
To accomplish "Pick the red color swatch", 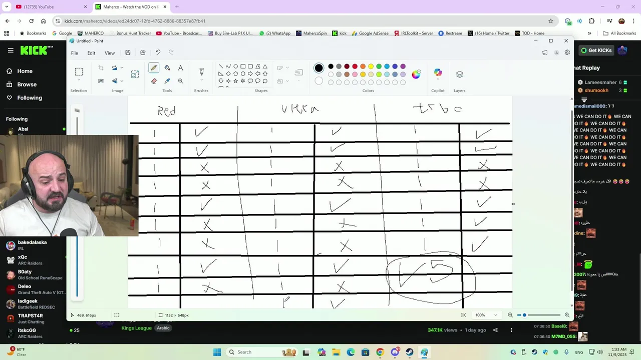I will pyautogui.click(x=355, y=66).
